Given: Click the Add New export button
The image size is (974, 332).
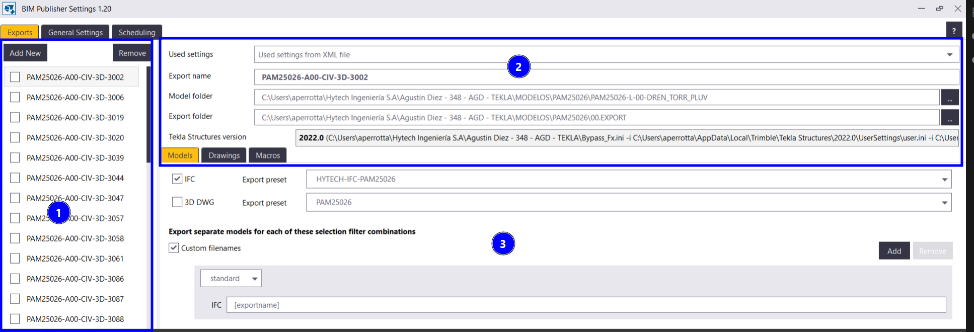Looking at the screenshot, I should [25, 53].
